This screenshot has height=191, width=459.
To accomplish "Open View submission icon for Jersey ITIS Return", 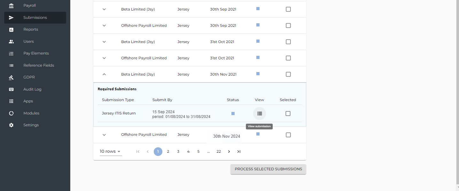I will (x=260, y=114).
